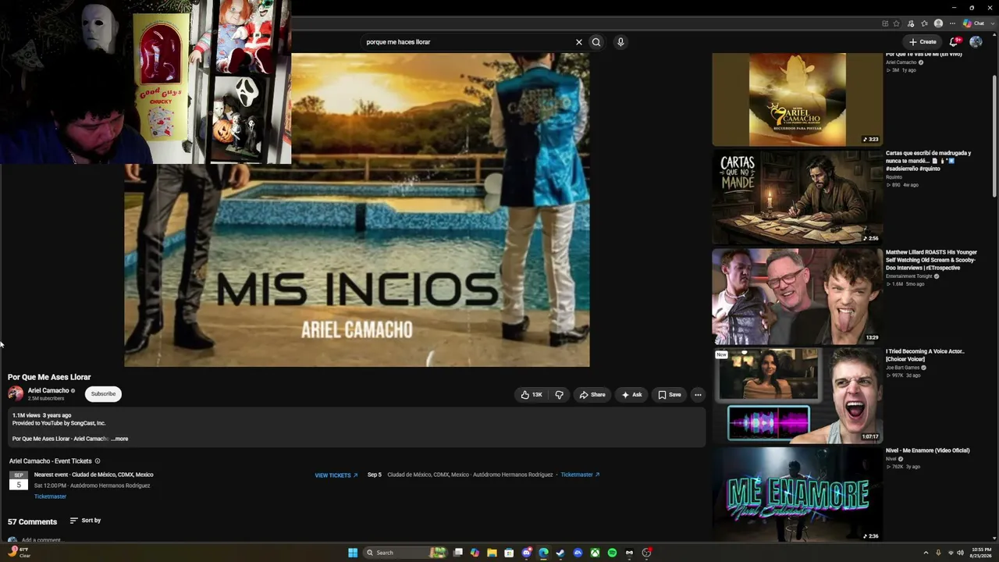Like the video with 13K likes
This screenshot has height=562, width=999.
point(531,395)
